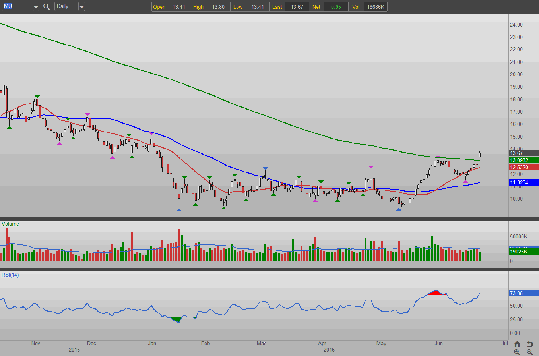Click the blue down-triangle marker near March
Image resolution: width=539 pixels, height=356 pixels.
pyautogui.click(x=265, y=169)
